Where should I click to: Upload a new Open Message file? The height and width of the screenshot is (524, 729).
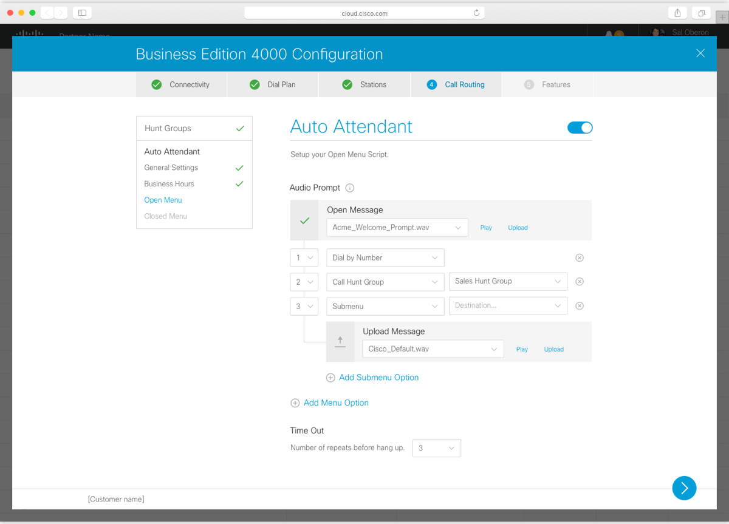[518, 228]
